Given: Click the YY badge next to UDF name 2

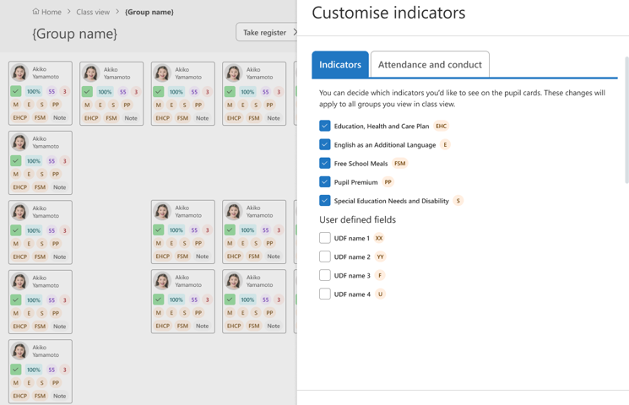Looking at the screenshot, I should click(x=380, y=257).
